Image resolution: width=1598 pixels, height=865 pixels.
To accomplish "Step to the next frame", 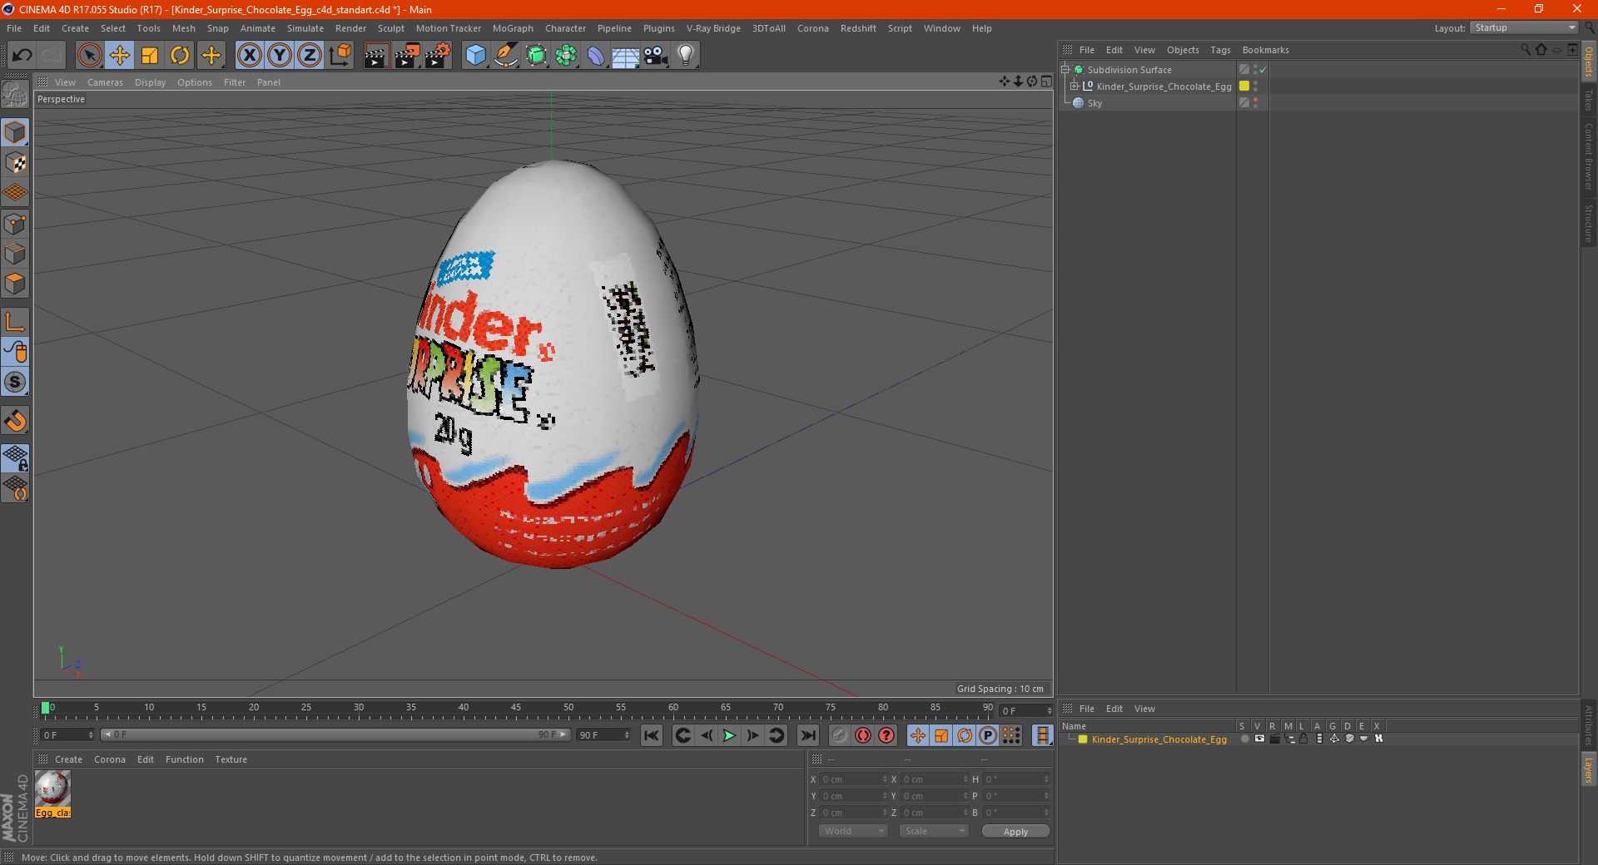I will tap(752, 735).
